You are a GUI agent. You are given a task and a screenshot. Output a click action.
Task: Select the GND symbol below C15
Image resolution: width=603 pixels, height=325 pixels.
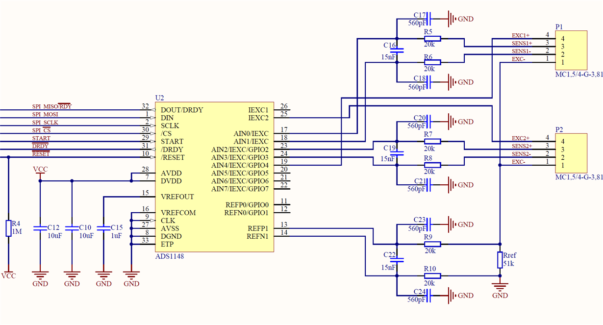click(104, 278)
